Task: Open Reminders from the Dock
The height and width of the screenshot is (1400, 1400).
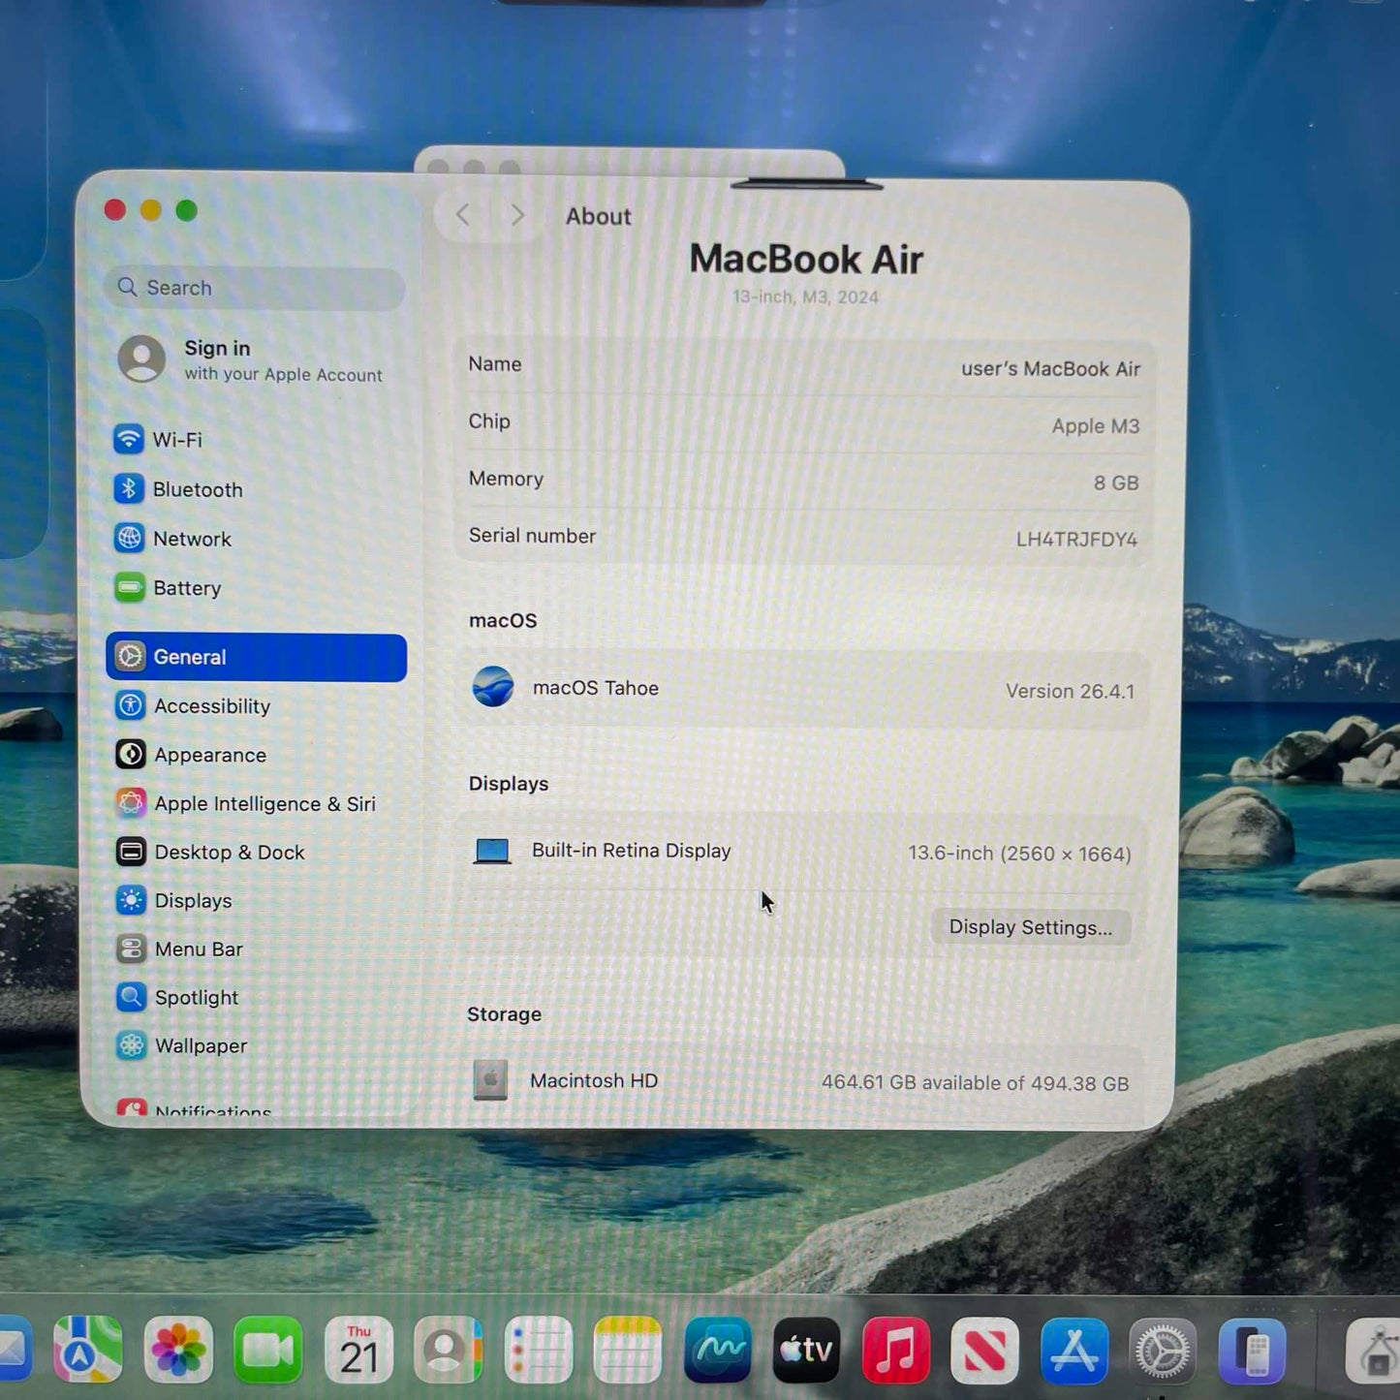Action: [538, 1349]
